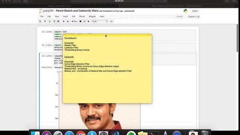Open Visual Studio Code from the dock
The width and height of the screenshot is (240, 135).
(115, 133)
